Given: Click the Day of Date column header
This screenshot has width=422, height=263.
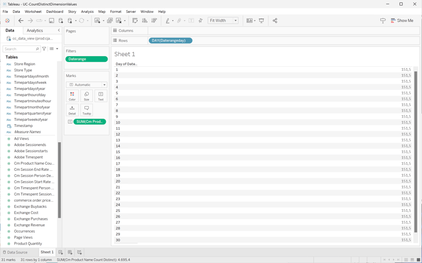Looking at the screenshot, I should 126,64.
